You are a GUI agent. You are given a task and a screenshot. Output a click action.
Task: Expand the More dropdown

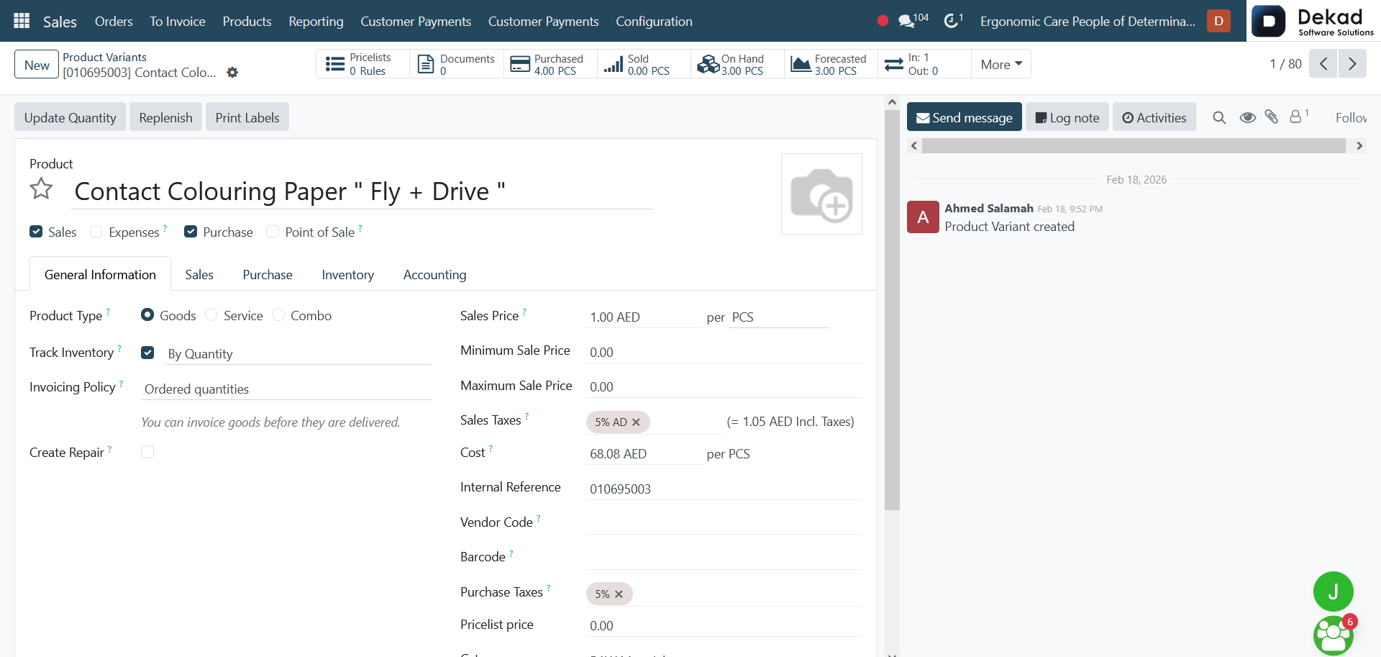[1001, 64]
